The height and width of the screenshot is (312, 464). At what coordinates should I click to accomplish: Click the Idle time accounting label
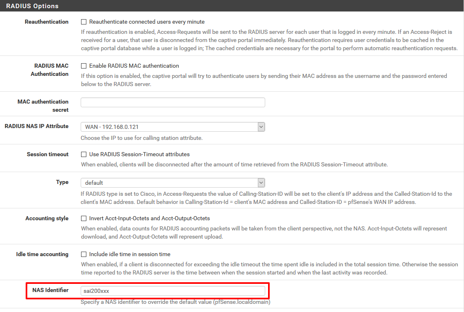coord(42,254)
